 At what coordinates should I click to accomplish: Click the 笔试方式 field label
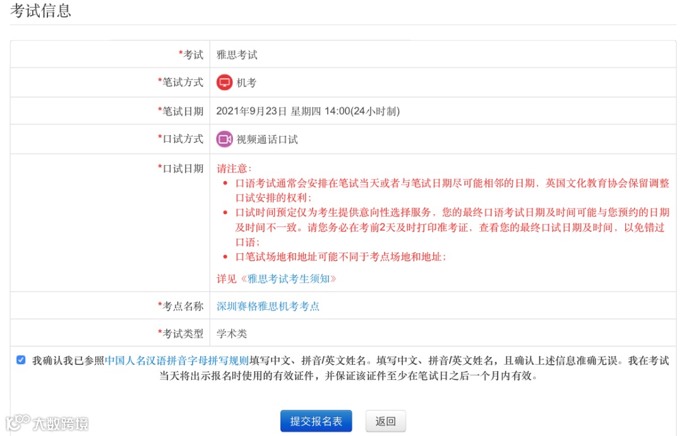point(181,82)
